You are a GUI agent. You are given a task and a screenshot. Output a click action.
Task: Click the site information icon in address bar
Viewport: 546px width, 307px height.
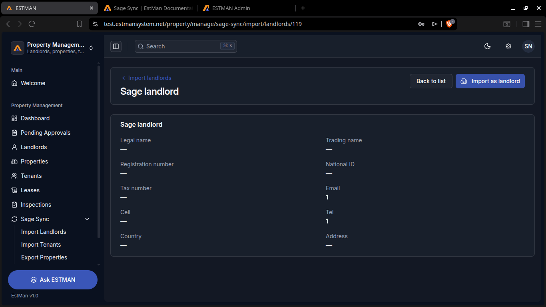click(95, 24)
